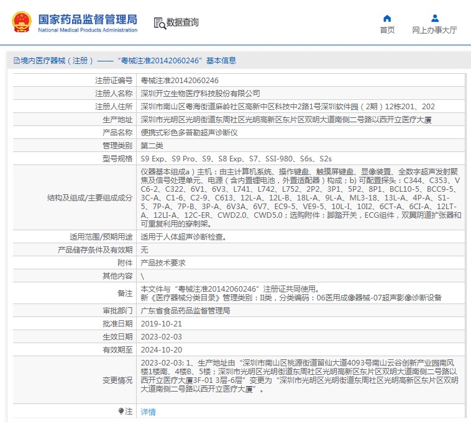Screen dimensions: 471x422
Task: Click approving department 广东省食品药品监督管理局
Action: click(185, 310)
